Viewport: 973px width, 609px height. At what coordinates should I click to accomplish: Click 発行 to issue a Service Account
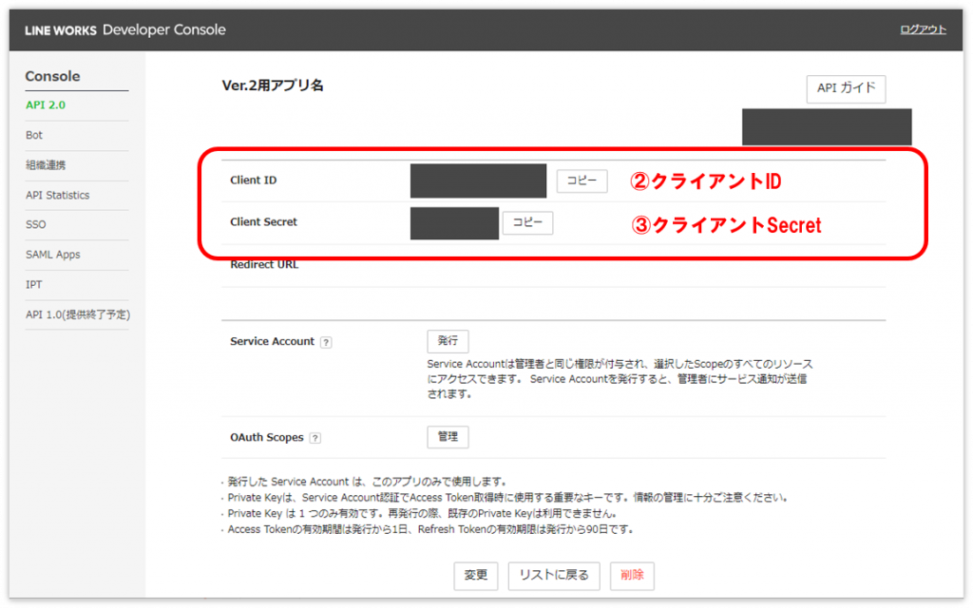click(448, 341)
